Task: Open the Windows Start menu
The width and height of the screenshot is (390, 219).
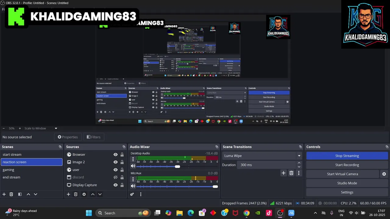Action: click(x=89, y=213)
